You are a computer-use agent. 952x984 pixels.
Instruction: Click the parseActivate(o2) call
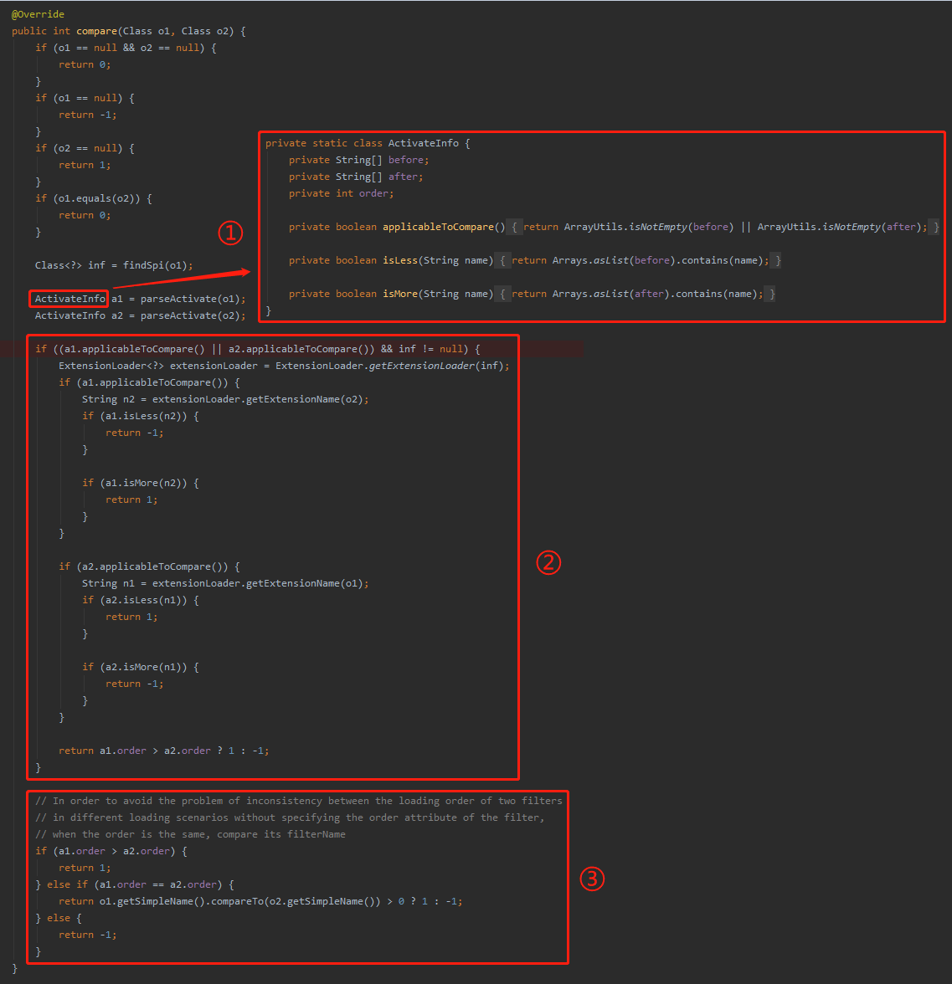coord(190,315)
